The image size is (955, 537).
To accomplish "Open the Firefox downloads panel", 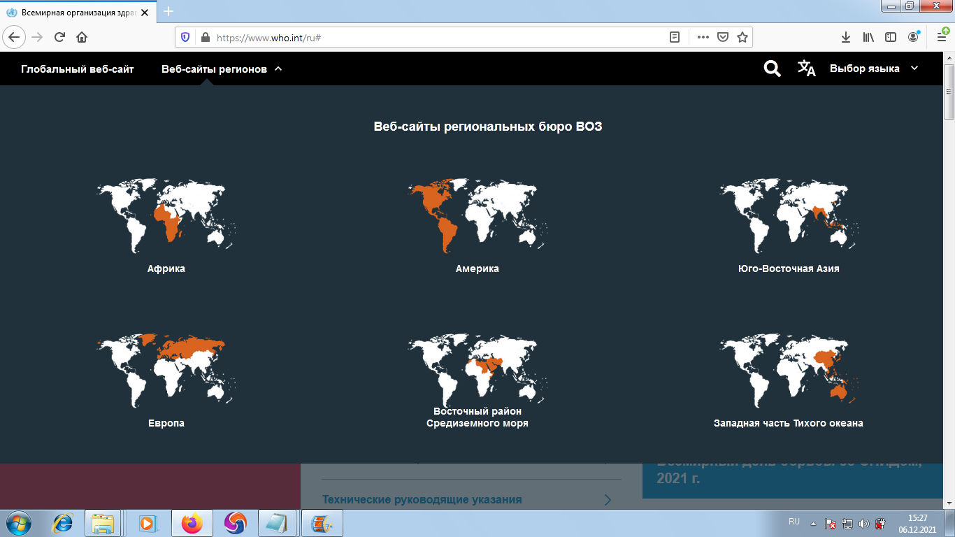I will point(845,37).
